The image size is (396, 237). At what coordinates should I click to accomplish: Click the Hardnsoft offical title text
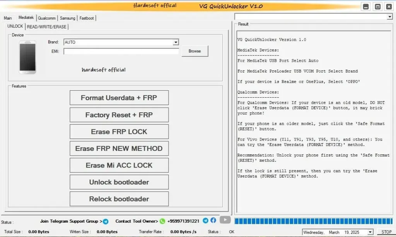[x=155, y=5]
